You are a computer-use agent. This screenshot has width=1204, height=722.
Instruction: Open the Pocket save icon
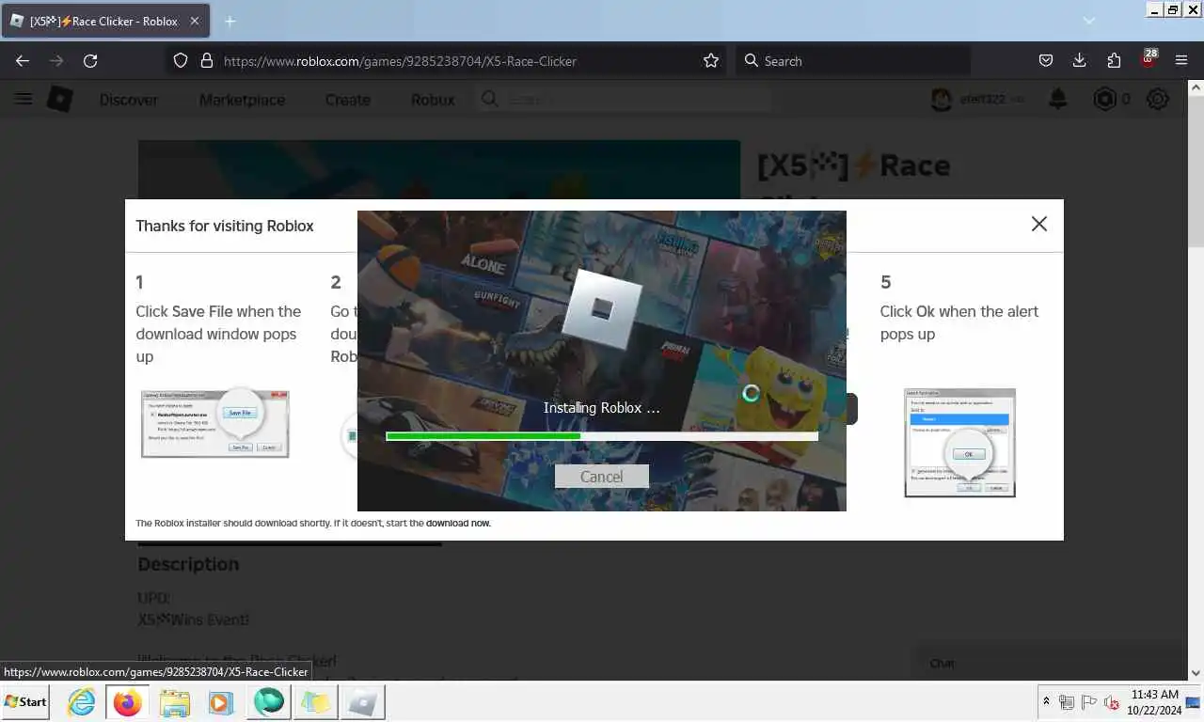1045,60
